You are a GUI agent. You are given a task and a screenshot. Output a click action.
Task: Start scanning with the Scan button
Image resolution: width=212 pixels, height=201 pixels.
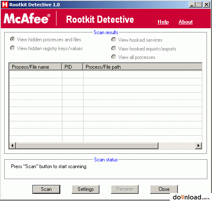[x=46, y=189]
